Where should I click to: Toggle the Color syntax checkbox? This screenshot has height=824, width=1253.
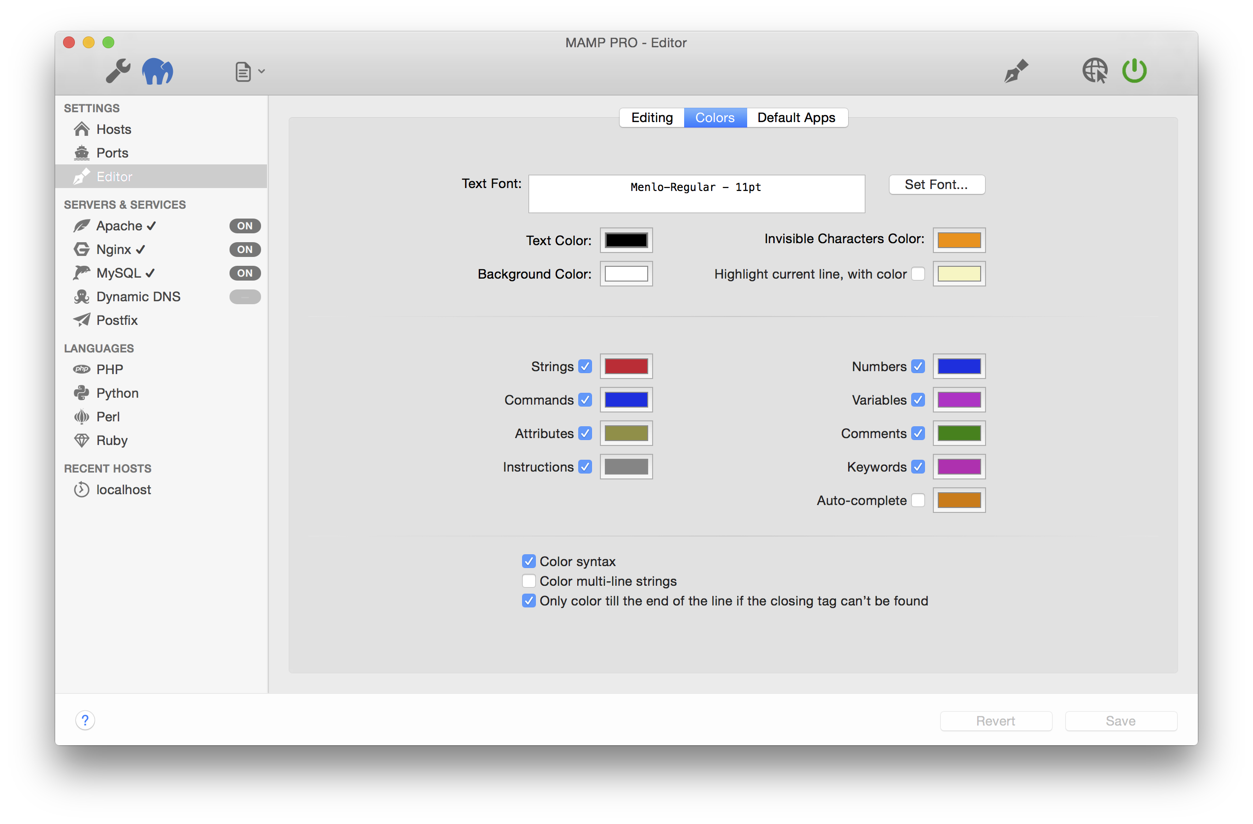pyautogui.click(x=529, y=562)
